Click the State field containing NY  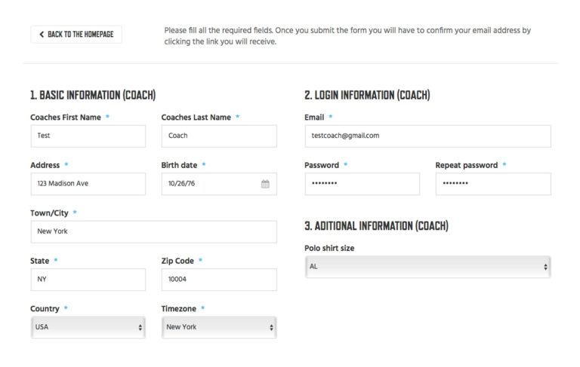88,280
